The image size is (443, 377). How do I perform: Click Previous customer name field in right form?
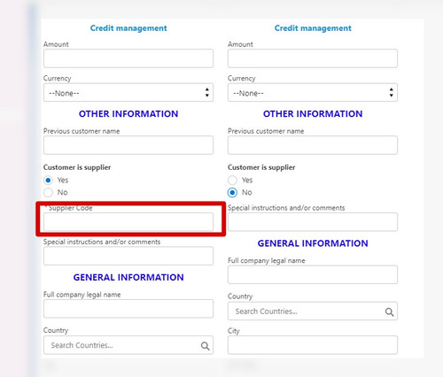click(x=313, y=145)
